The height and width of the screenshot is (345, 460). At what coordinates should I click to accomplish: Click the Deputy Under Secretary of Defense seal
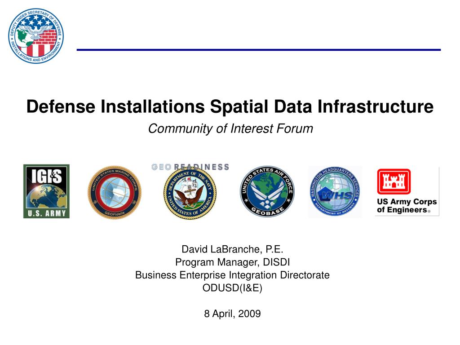tap(36, 35)
